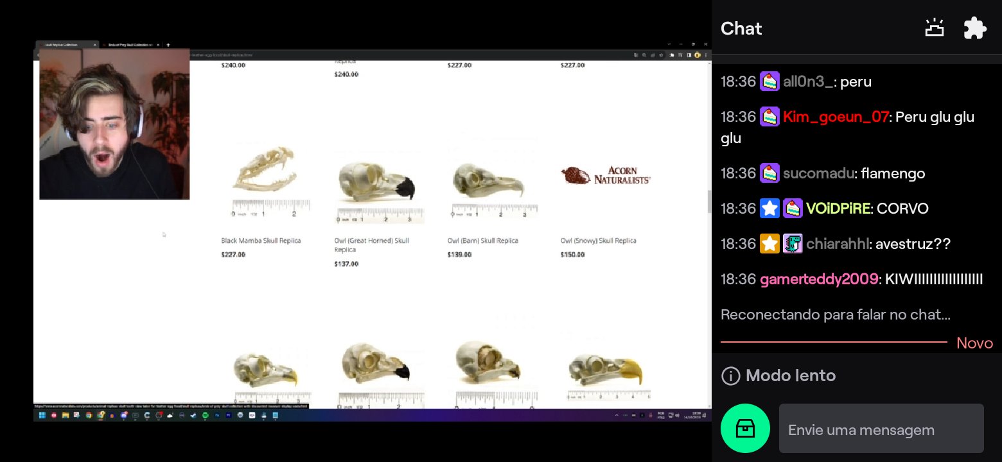The height and width of the screenshot is (462, 1002).
Task: Open the Kim_goeun_07 username in chat
Action: [x=836, y=117]
